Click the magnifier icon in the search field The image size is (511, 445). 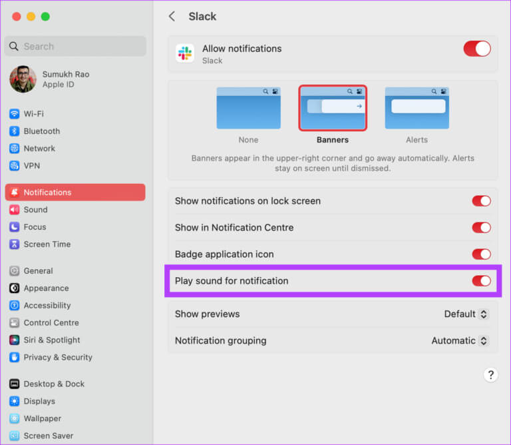(14, 47)
